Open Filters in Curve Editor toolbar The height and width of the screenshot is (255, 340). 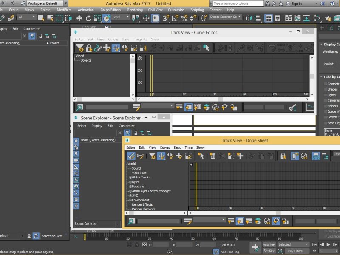click(79, 48)
